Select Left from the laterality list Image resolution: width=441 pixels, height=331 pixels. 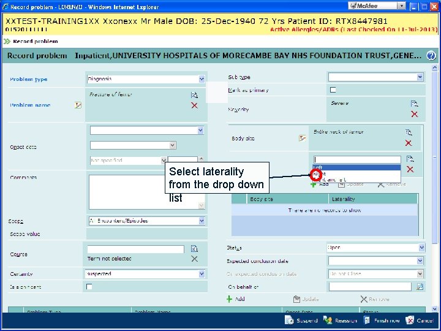tap(357, 168)
